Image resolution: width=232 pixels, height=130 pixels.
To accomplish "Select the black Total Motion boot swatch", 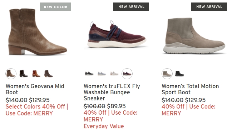I will pyautogui.click(x=179, y=74).
